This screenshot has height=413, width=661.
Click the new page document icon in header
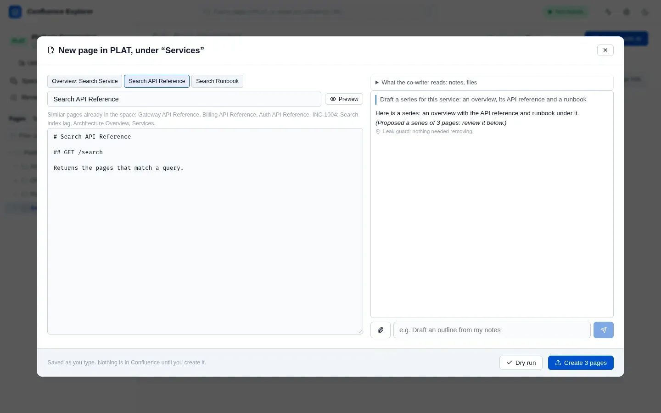click(x=51, y=50)
